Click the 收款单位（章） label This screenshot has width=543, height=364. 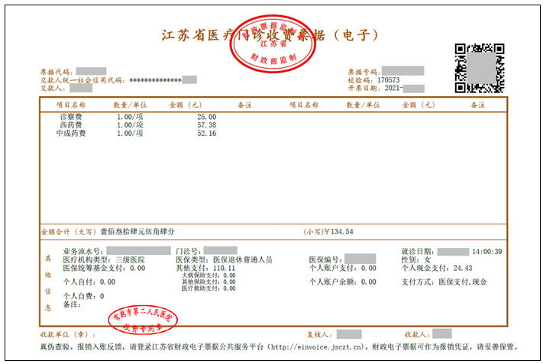68,334
